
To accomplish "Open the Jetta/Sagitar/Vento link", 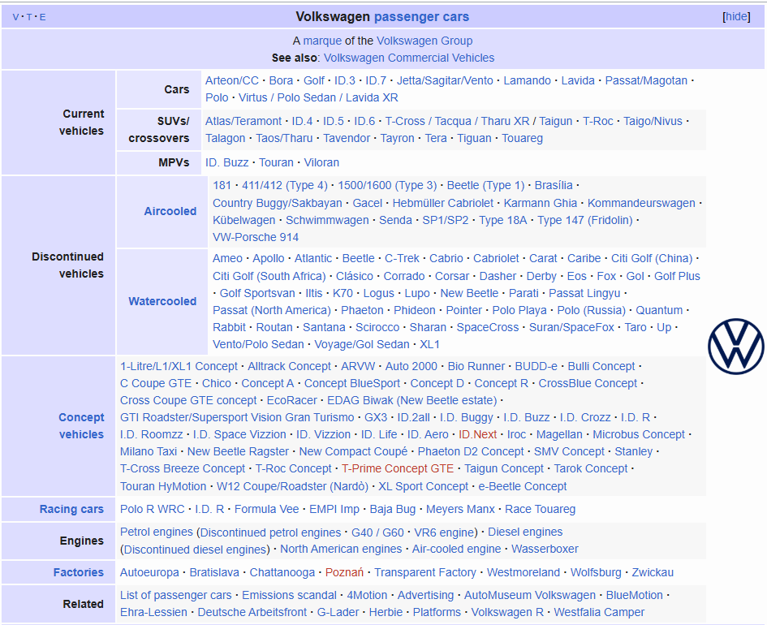I will tap(445, 80).
